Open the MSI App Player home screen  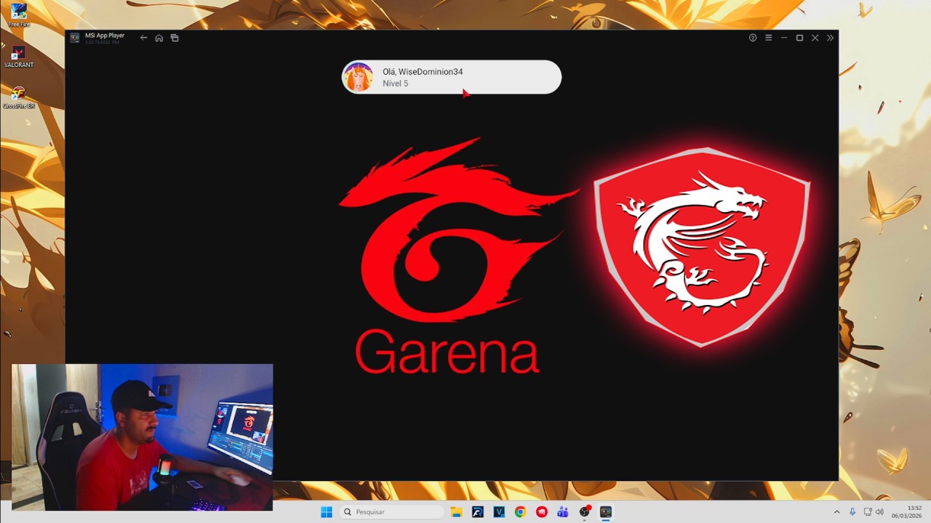159,38
